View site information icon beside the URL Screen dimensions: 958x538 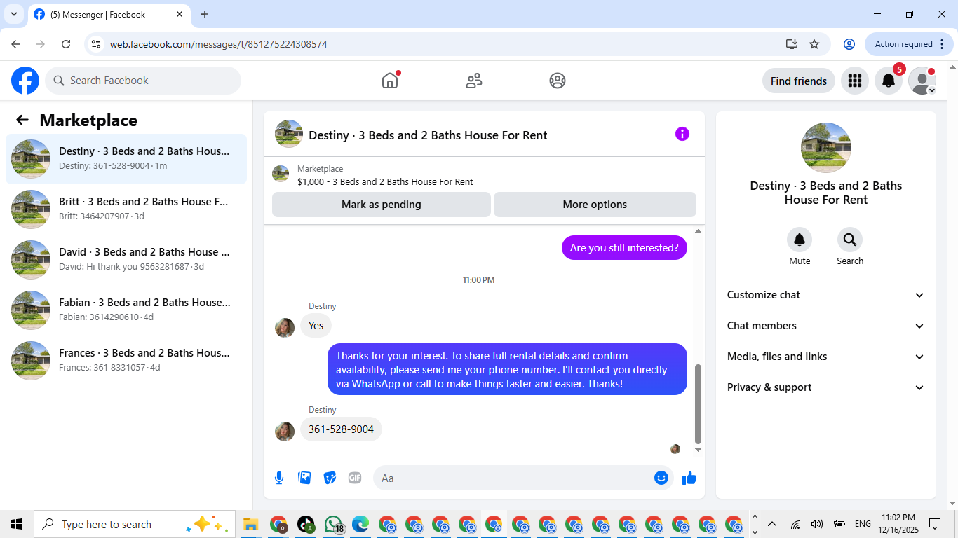[x=97, y=44]
